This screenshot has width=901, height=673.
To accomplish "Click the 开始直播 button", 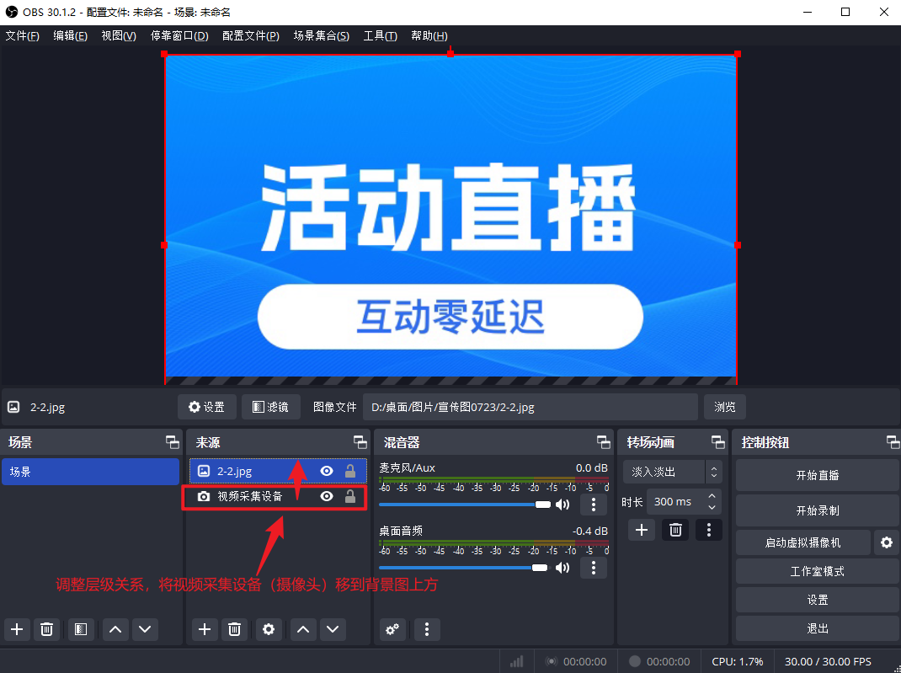I will 817,475.
